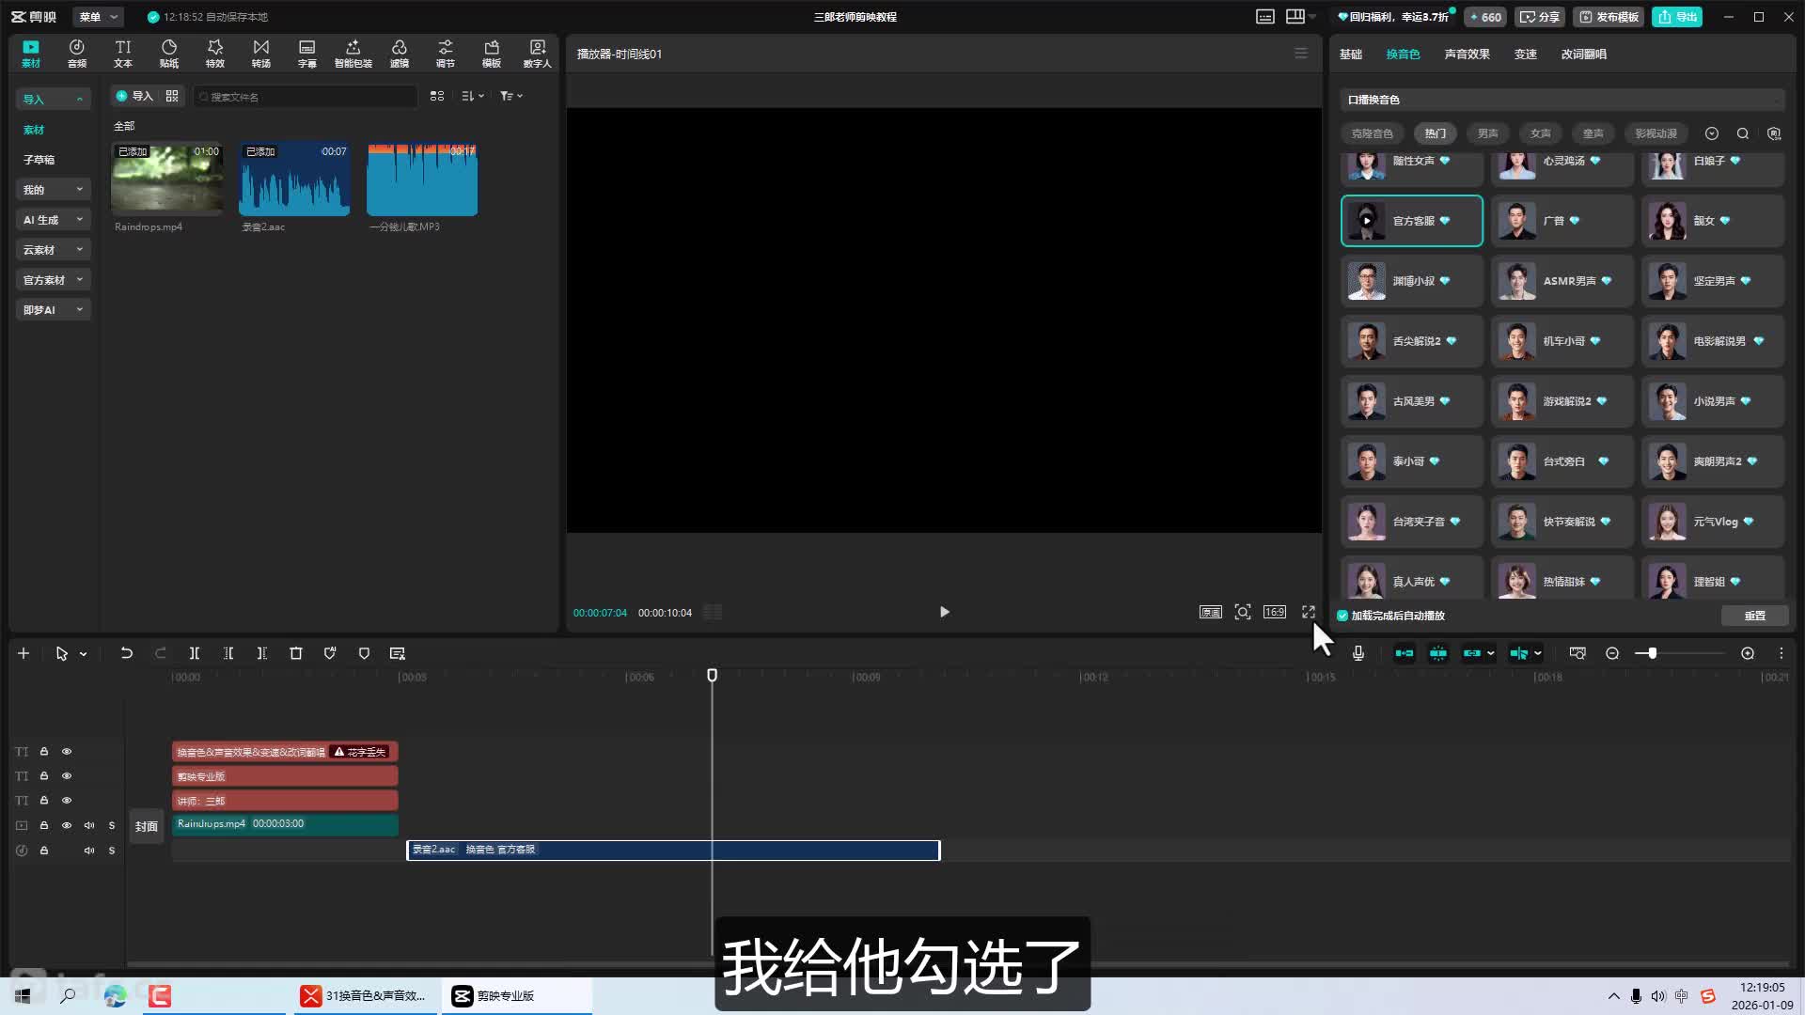Click the split clip tool in timeline toolbar
This screenshot has width=1805, height=1015.
[195, 653]
